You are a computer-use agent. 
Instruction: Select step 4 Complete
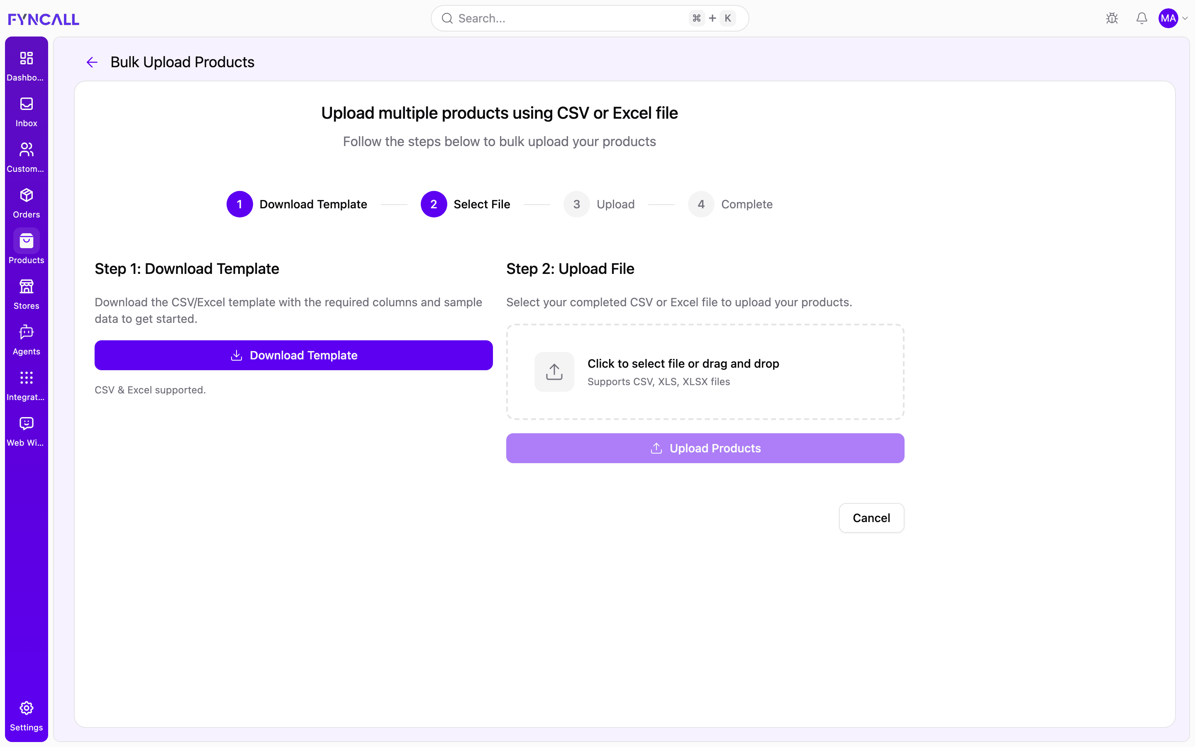click(x=730, y=204)
